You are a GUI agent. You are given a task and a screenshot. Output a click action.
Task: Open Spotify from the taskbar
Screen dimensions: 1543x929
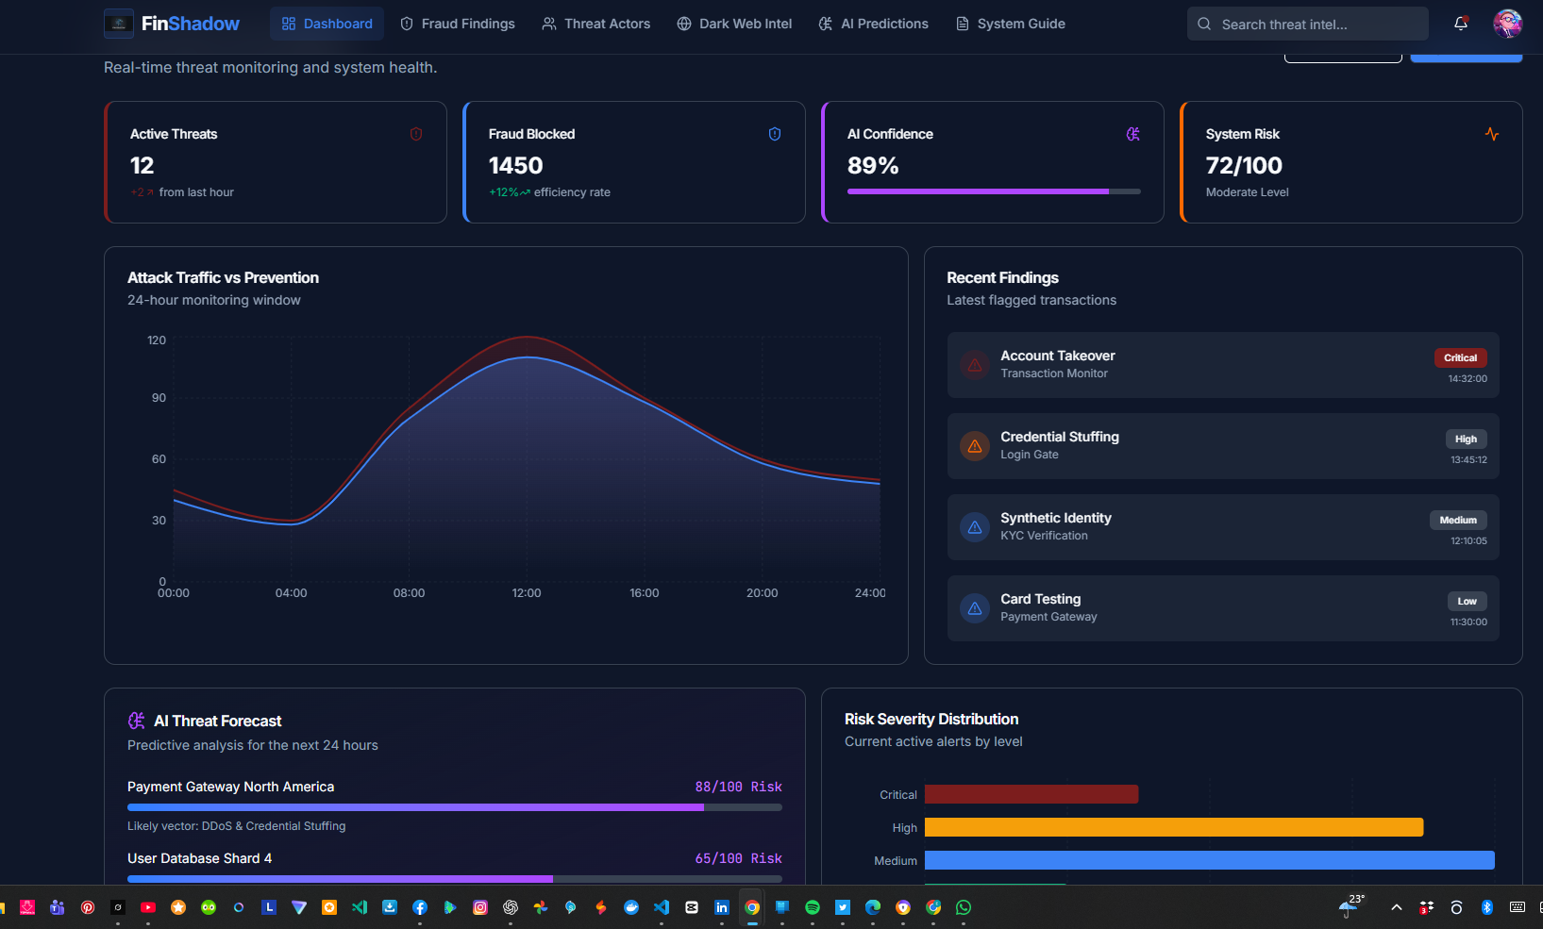tap(813, 907)
